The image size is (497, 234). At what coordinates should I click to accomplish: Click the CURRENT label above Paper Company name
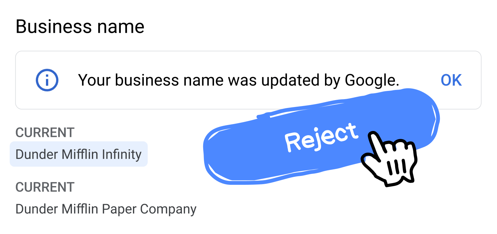[45, 187]
